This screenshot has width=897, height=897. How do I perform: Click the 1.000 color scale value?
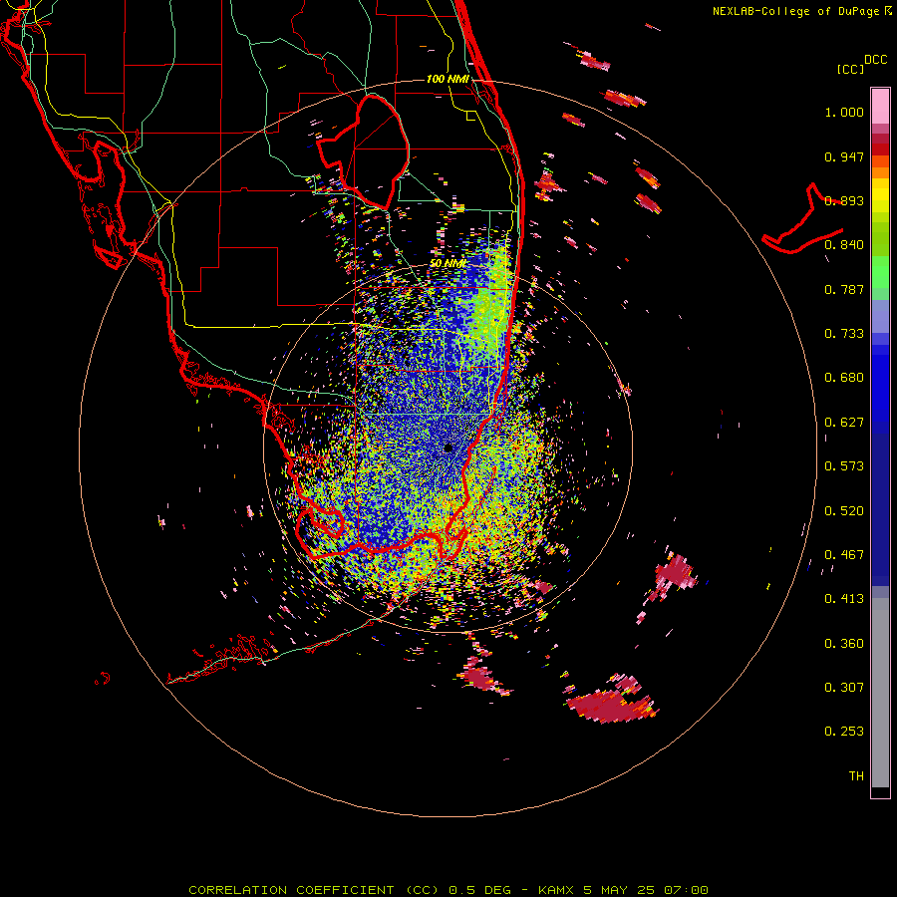coord(844,113)
